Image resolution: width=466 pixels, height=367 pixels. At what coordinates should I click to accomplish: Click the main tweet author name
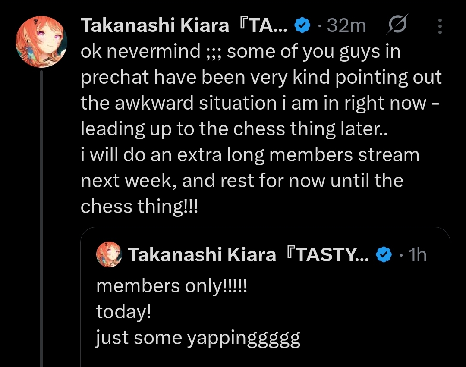click(x=183, y=26)
